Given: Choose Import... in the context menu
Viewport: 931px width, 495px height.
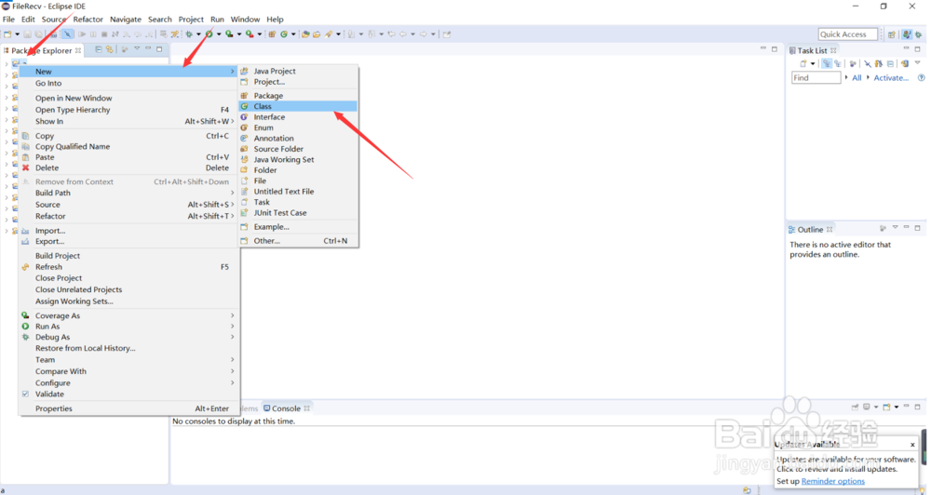Looking at the screenshot, I should [x=128, y=231].
